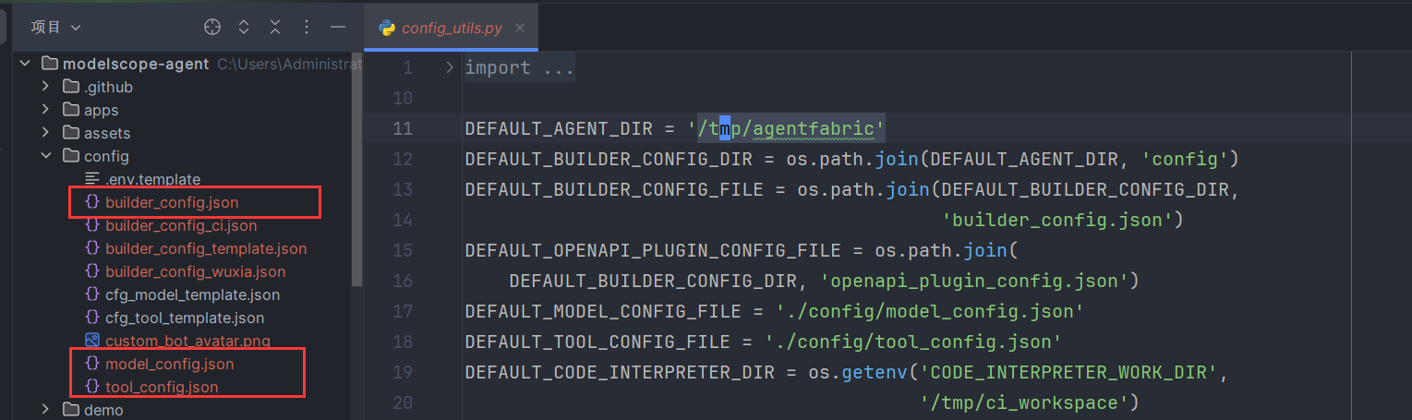
Task: Click the image icon beside custom_bot_avatar.png
Action: [91, 341]
